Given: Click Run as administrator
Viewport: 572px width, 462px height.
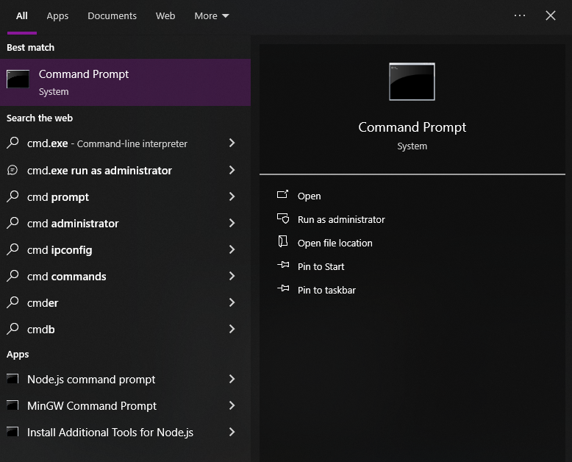Looking at the screenshot, I should (x=341, y=220).
